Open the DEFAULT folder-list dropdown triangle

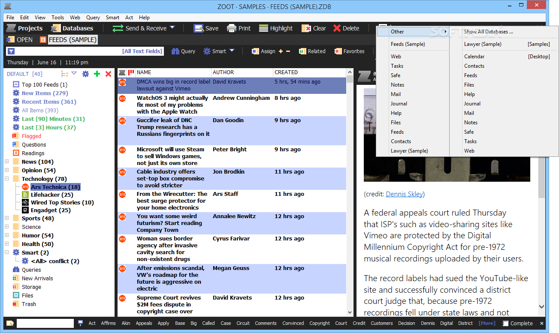74,73
